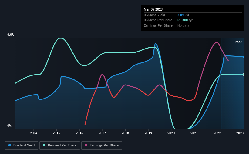
Task: Click the teal dot in Dividend Per Share legend
Action: click(44, 145)
